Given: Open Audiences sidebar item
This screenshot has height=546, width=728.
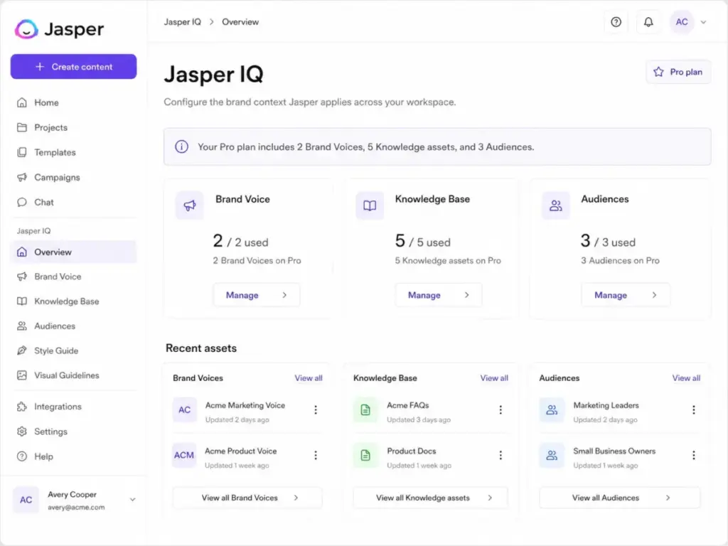Looking at the screenshot, I should point(73,326).
